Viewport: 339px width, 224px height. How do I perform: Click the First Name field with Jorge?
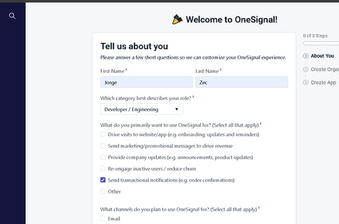click(x=146, y=82)
